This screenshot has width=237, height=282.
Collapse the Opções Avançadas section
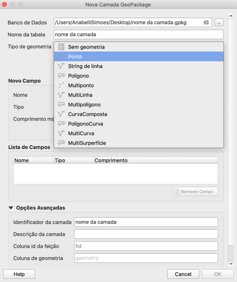pos(11,208)
